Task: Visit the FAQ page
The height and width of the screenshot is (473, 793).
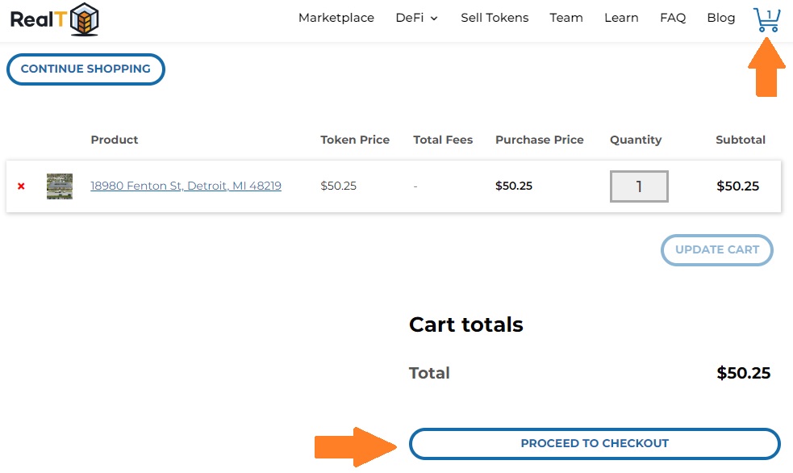Action: [x=672, y=18]
